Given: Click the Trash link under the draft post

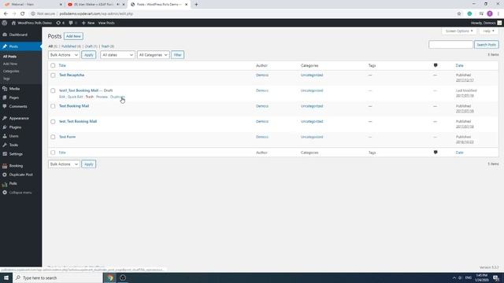Looking at the screenshot, I should (90, 97).
